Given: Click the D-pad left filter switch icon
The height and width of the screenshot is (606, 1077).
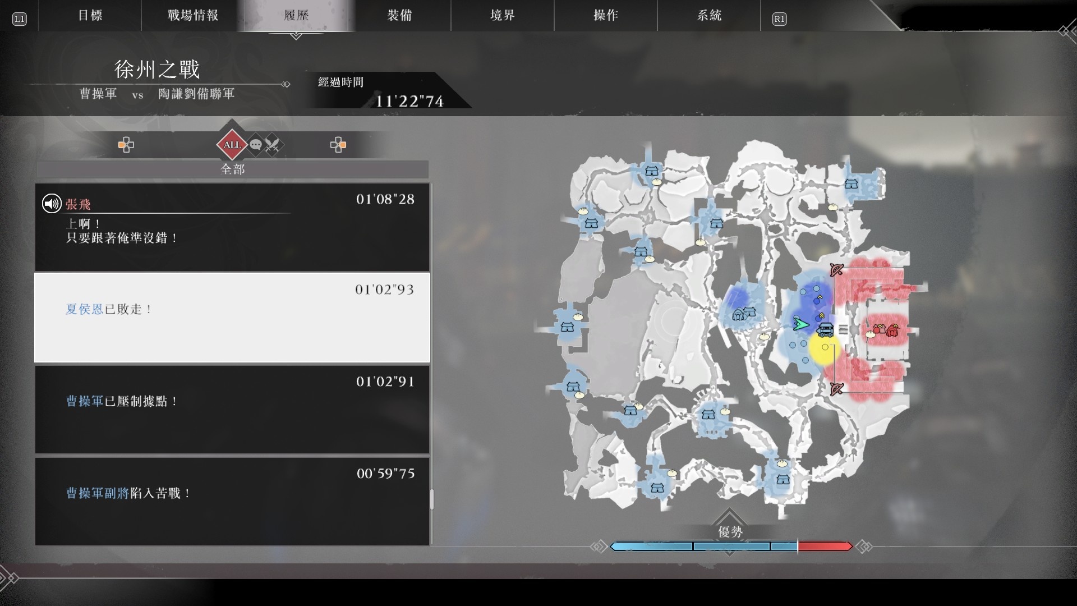Looking at the screenshot, I should 126,145.
